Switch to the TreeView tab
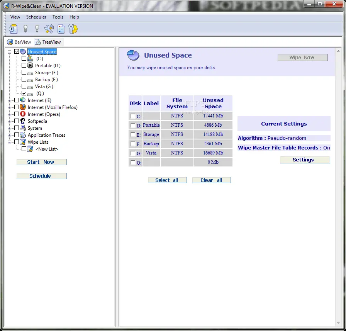Image resolution: width=346 pixels, height=331 pixels. pos(48,42)
